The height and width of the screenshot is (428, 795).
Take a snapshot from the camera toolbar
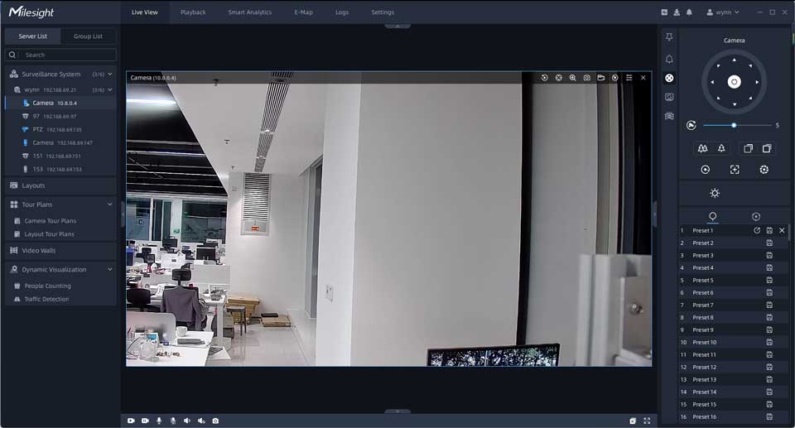click(x=586, y=78)
